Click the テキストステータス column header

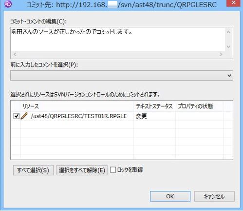coord(154,106)
